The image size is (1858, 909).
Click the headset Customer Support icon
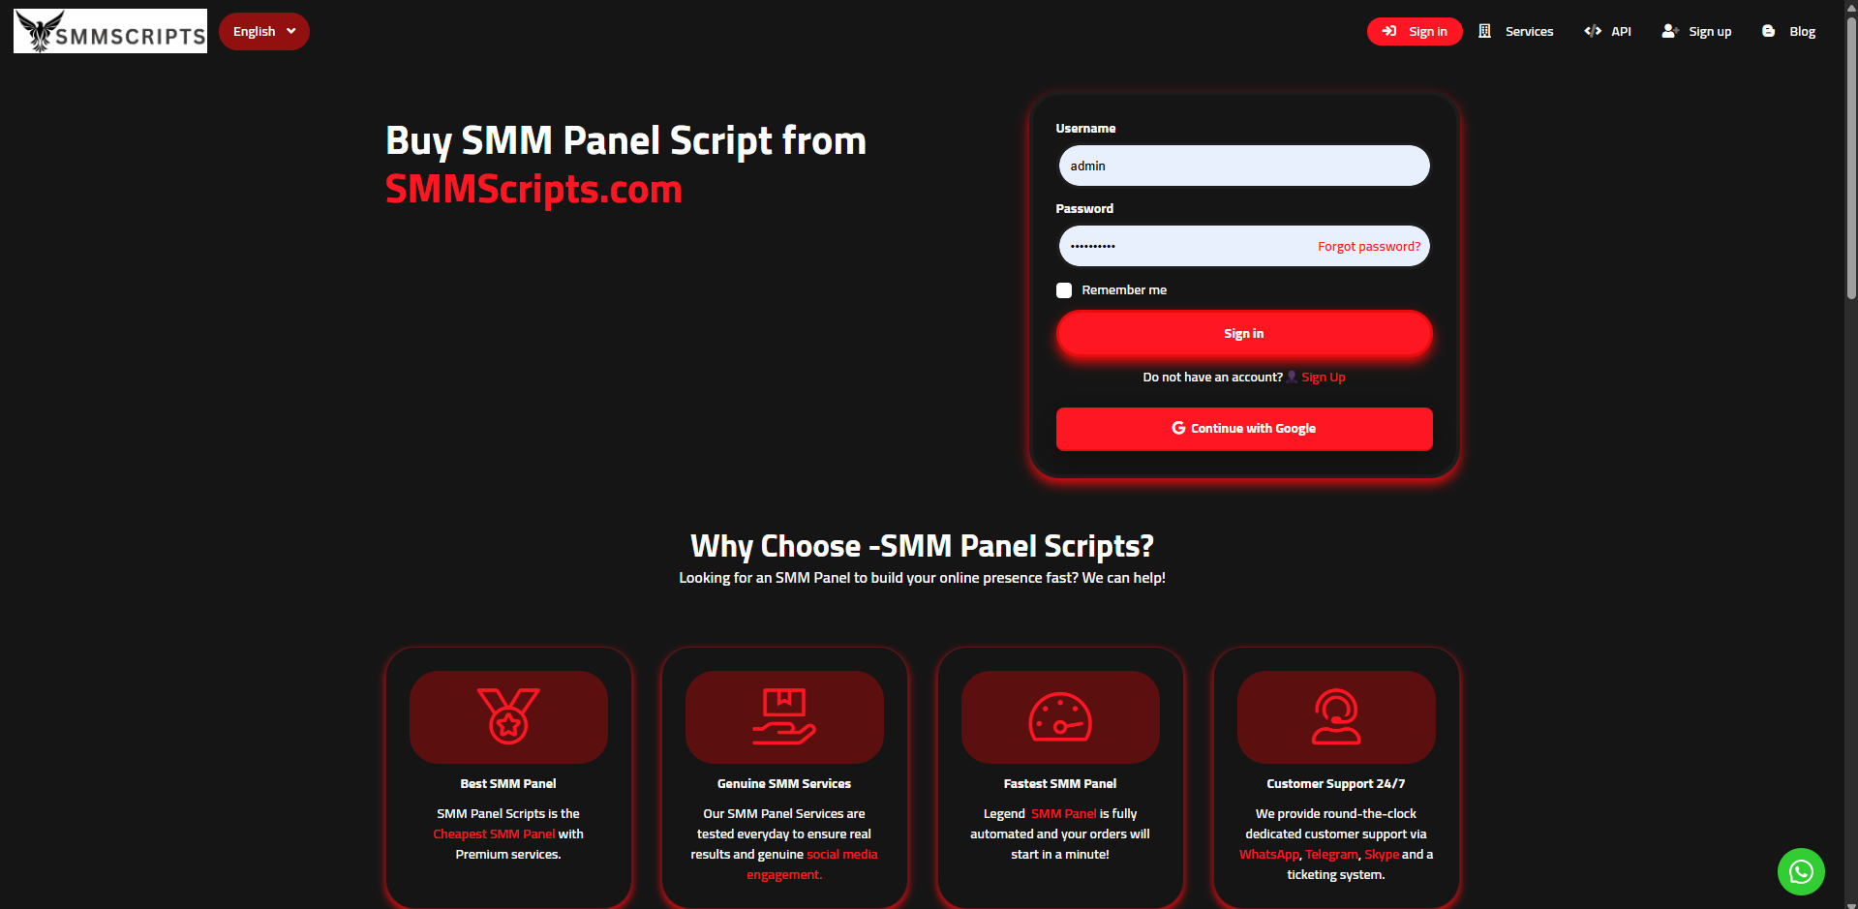[x=1336, y=716]
